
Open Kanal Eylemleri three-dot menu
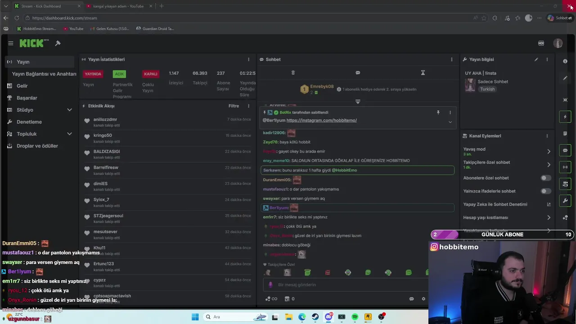(547, 136)
